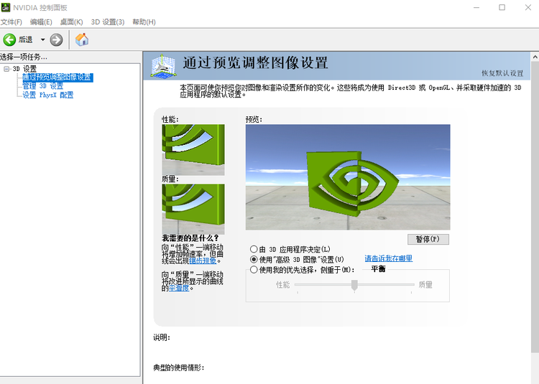Click the page header 3D cube icon
The height and width of the screenshot is (384, 539).
[164, 65]
